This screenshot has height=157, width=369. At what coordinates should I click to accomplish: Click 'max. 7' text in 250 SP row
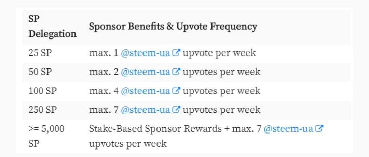tap(104, 110)
